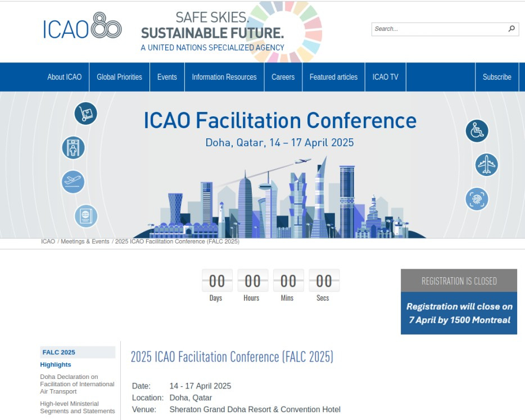Screen dimensions: 525x420
Task: Open the Highlights sidebar link
Action: [56, 364]
